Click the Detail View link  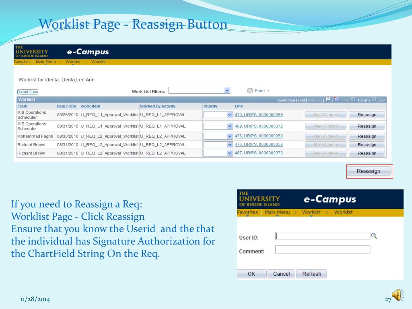[28, 92]
